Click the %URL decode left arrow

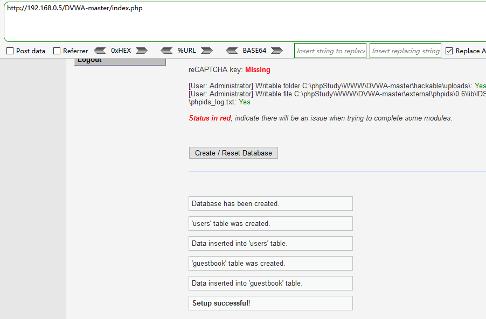coord(166,51)
